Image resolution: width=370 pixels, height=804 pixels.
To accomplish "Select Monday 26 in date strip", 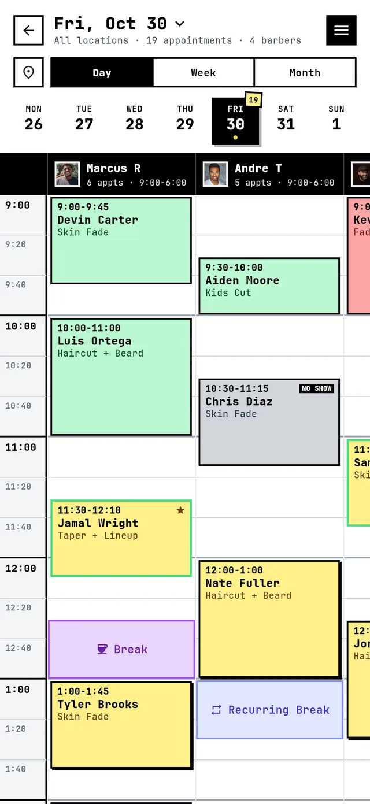I will [x=34, y=118].
